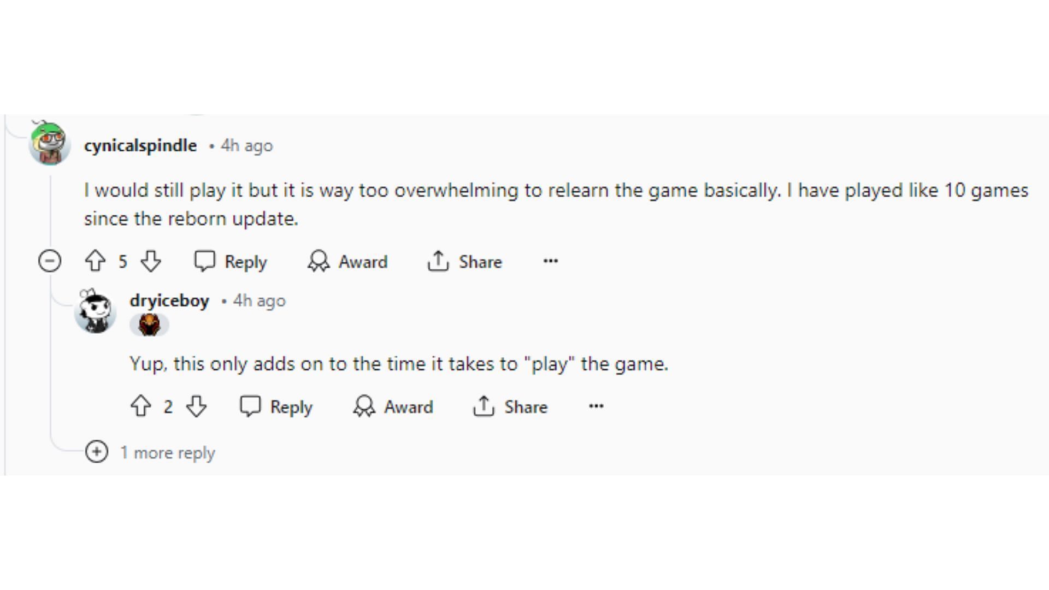This screenshot has width=1049, height=590.
Task: Give Award to cynicalspindle's comment
Action: click(x=347, y=262)
